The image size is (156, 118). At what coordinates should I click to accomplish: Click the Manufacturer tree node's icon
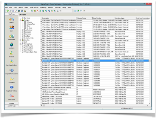(23, 44)
